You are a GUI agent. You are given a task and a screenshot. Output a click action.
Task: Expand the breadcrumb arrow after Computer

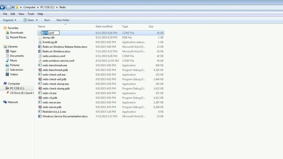tap(38, 8)
